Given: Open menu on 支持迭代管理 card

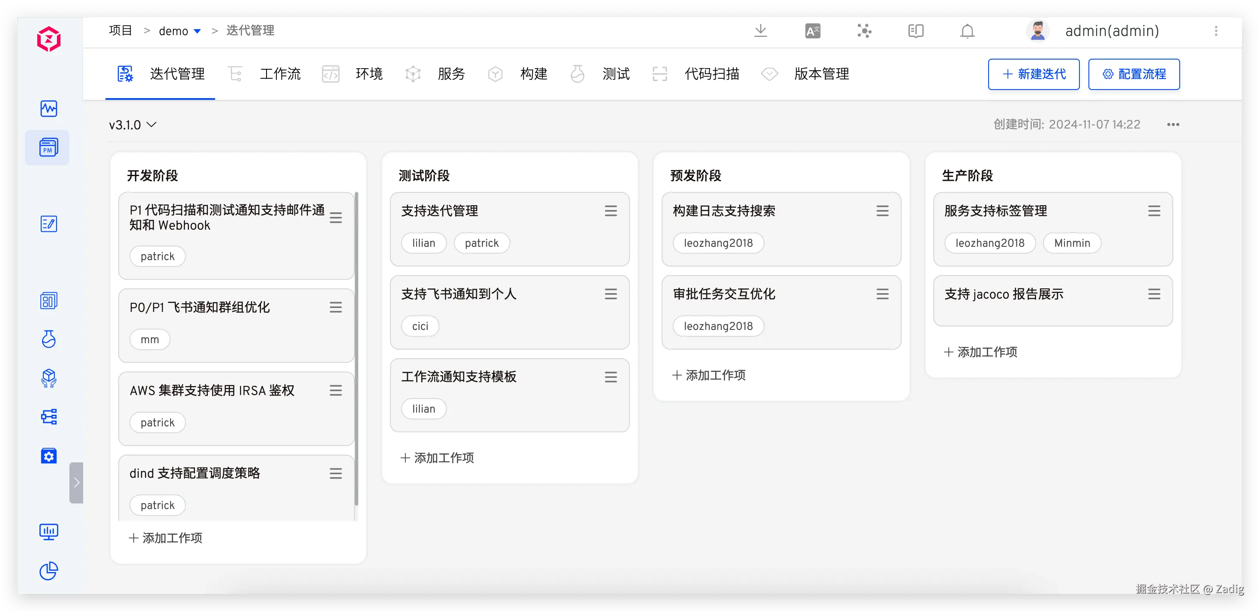Looking at the screenshot, I should [611, 211].
